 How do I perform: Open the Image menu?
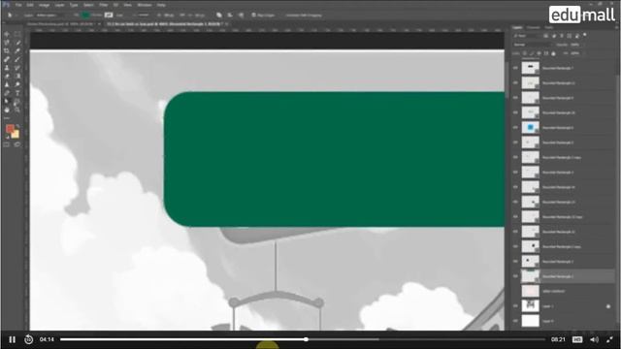pos(44,5)
